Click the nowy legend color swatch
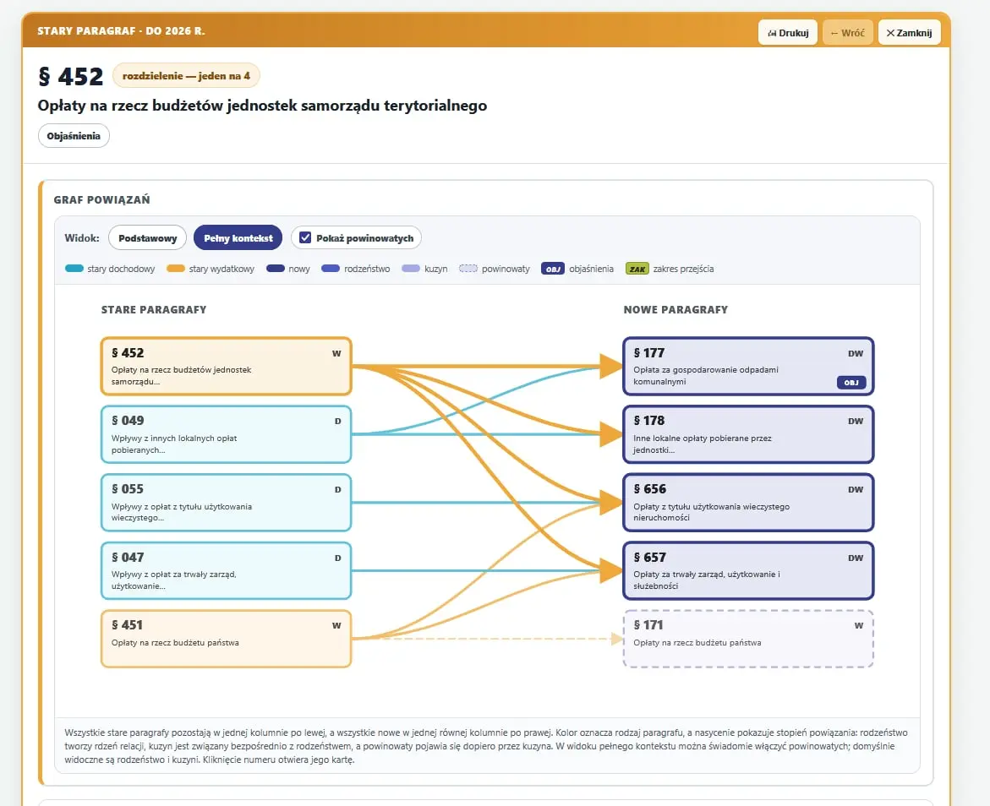The height and width of the screenshot is (806, 990). (x=276, y=269)
